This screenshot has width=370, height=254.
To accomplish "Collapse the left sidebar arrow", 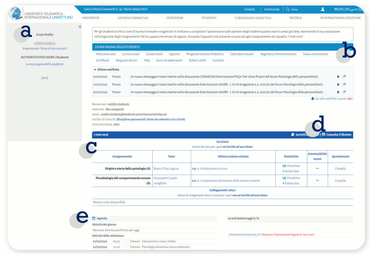I will pos(80,27).
